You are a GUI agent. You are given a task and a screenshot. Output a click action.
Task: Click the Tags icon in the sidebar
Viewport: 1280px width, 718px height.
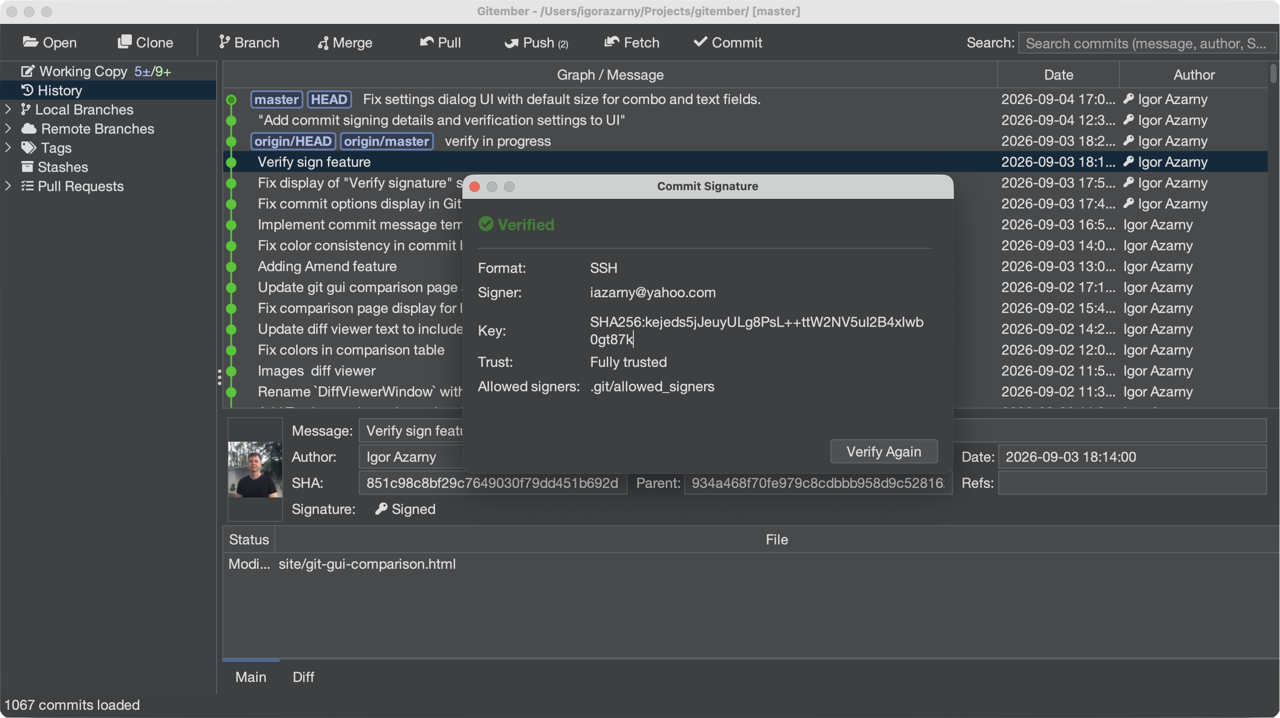tap(28, 148)
